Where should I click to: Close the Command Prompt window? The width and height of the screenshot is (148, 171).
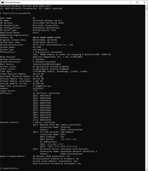[x=144, y=2]
